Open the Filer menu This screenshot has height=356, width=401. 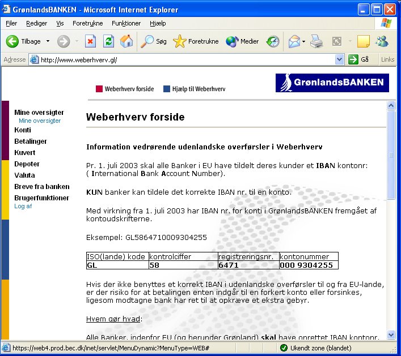11,23
